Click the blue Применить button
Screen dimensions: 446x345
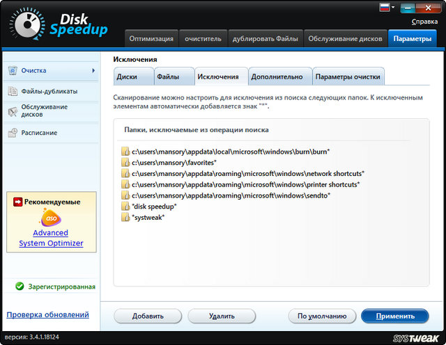396,316
